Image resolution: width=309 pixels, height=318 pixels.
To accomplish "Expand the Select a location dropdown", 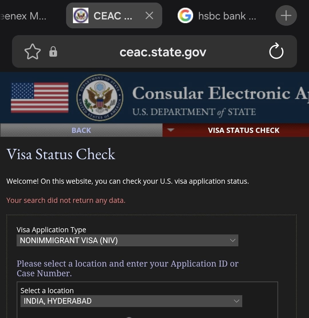I will tap(131, 301).
